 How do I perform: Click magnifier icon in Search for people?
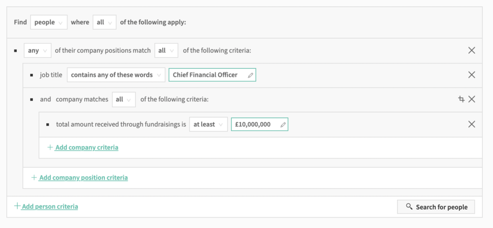(x=409, y=207)
